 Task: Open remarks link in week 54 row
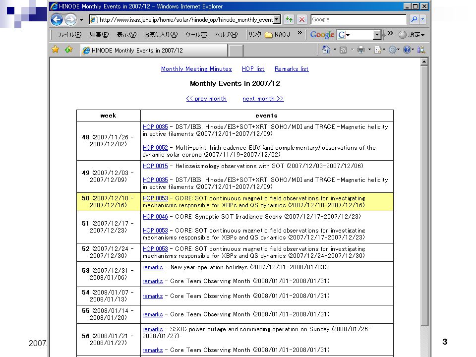point(153,296)
